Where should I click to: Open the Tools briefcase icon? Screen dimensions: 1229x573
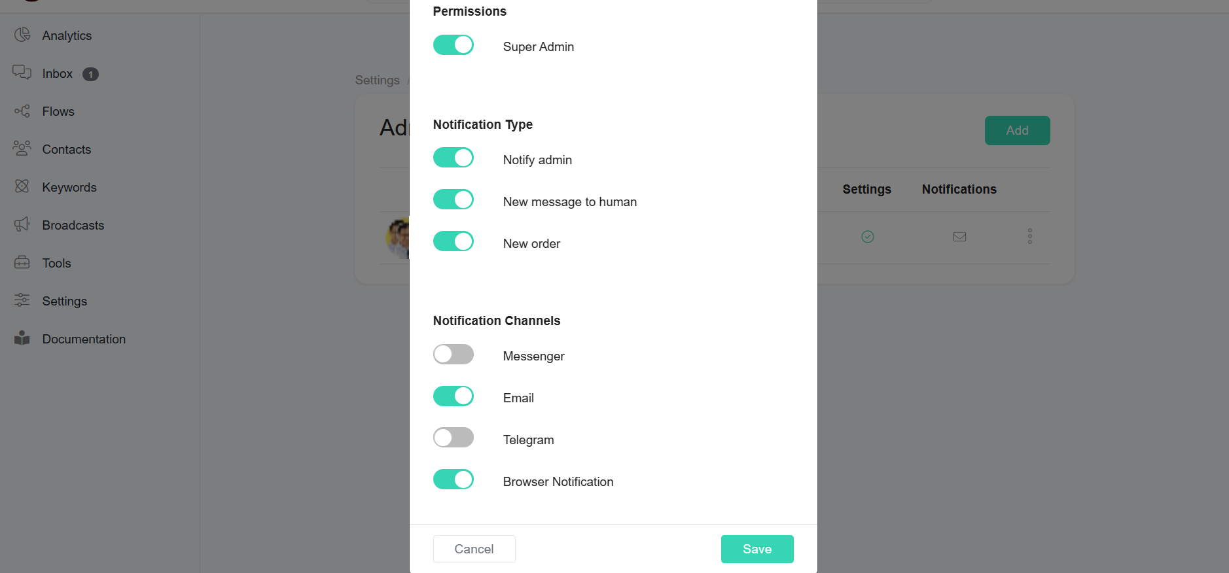22,262
